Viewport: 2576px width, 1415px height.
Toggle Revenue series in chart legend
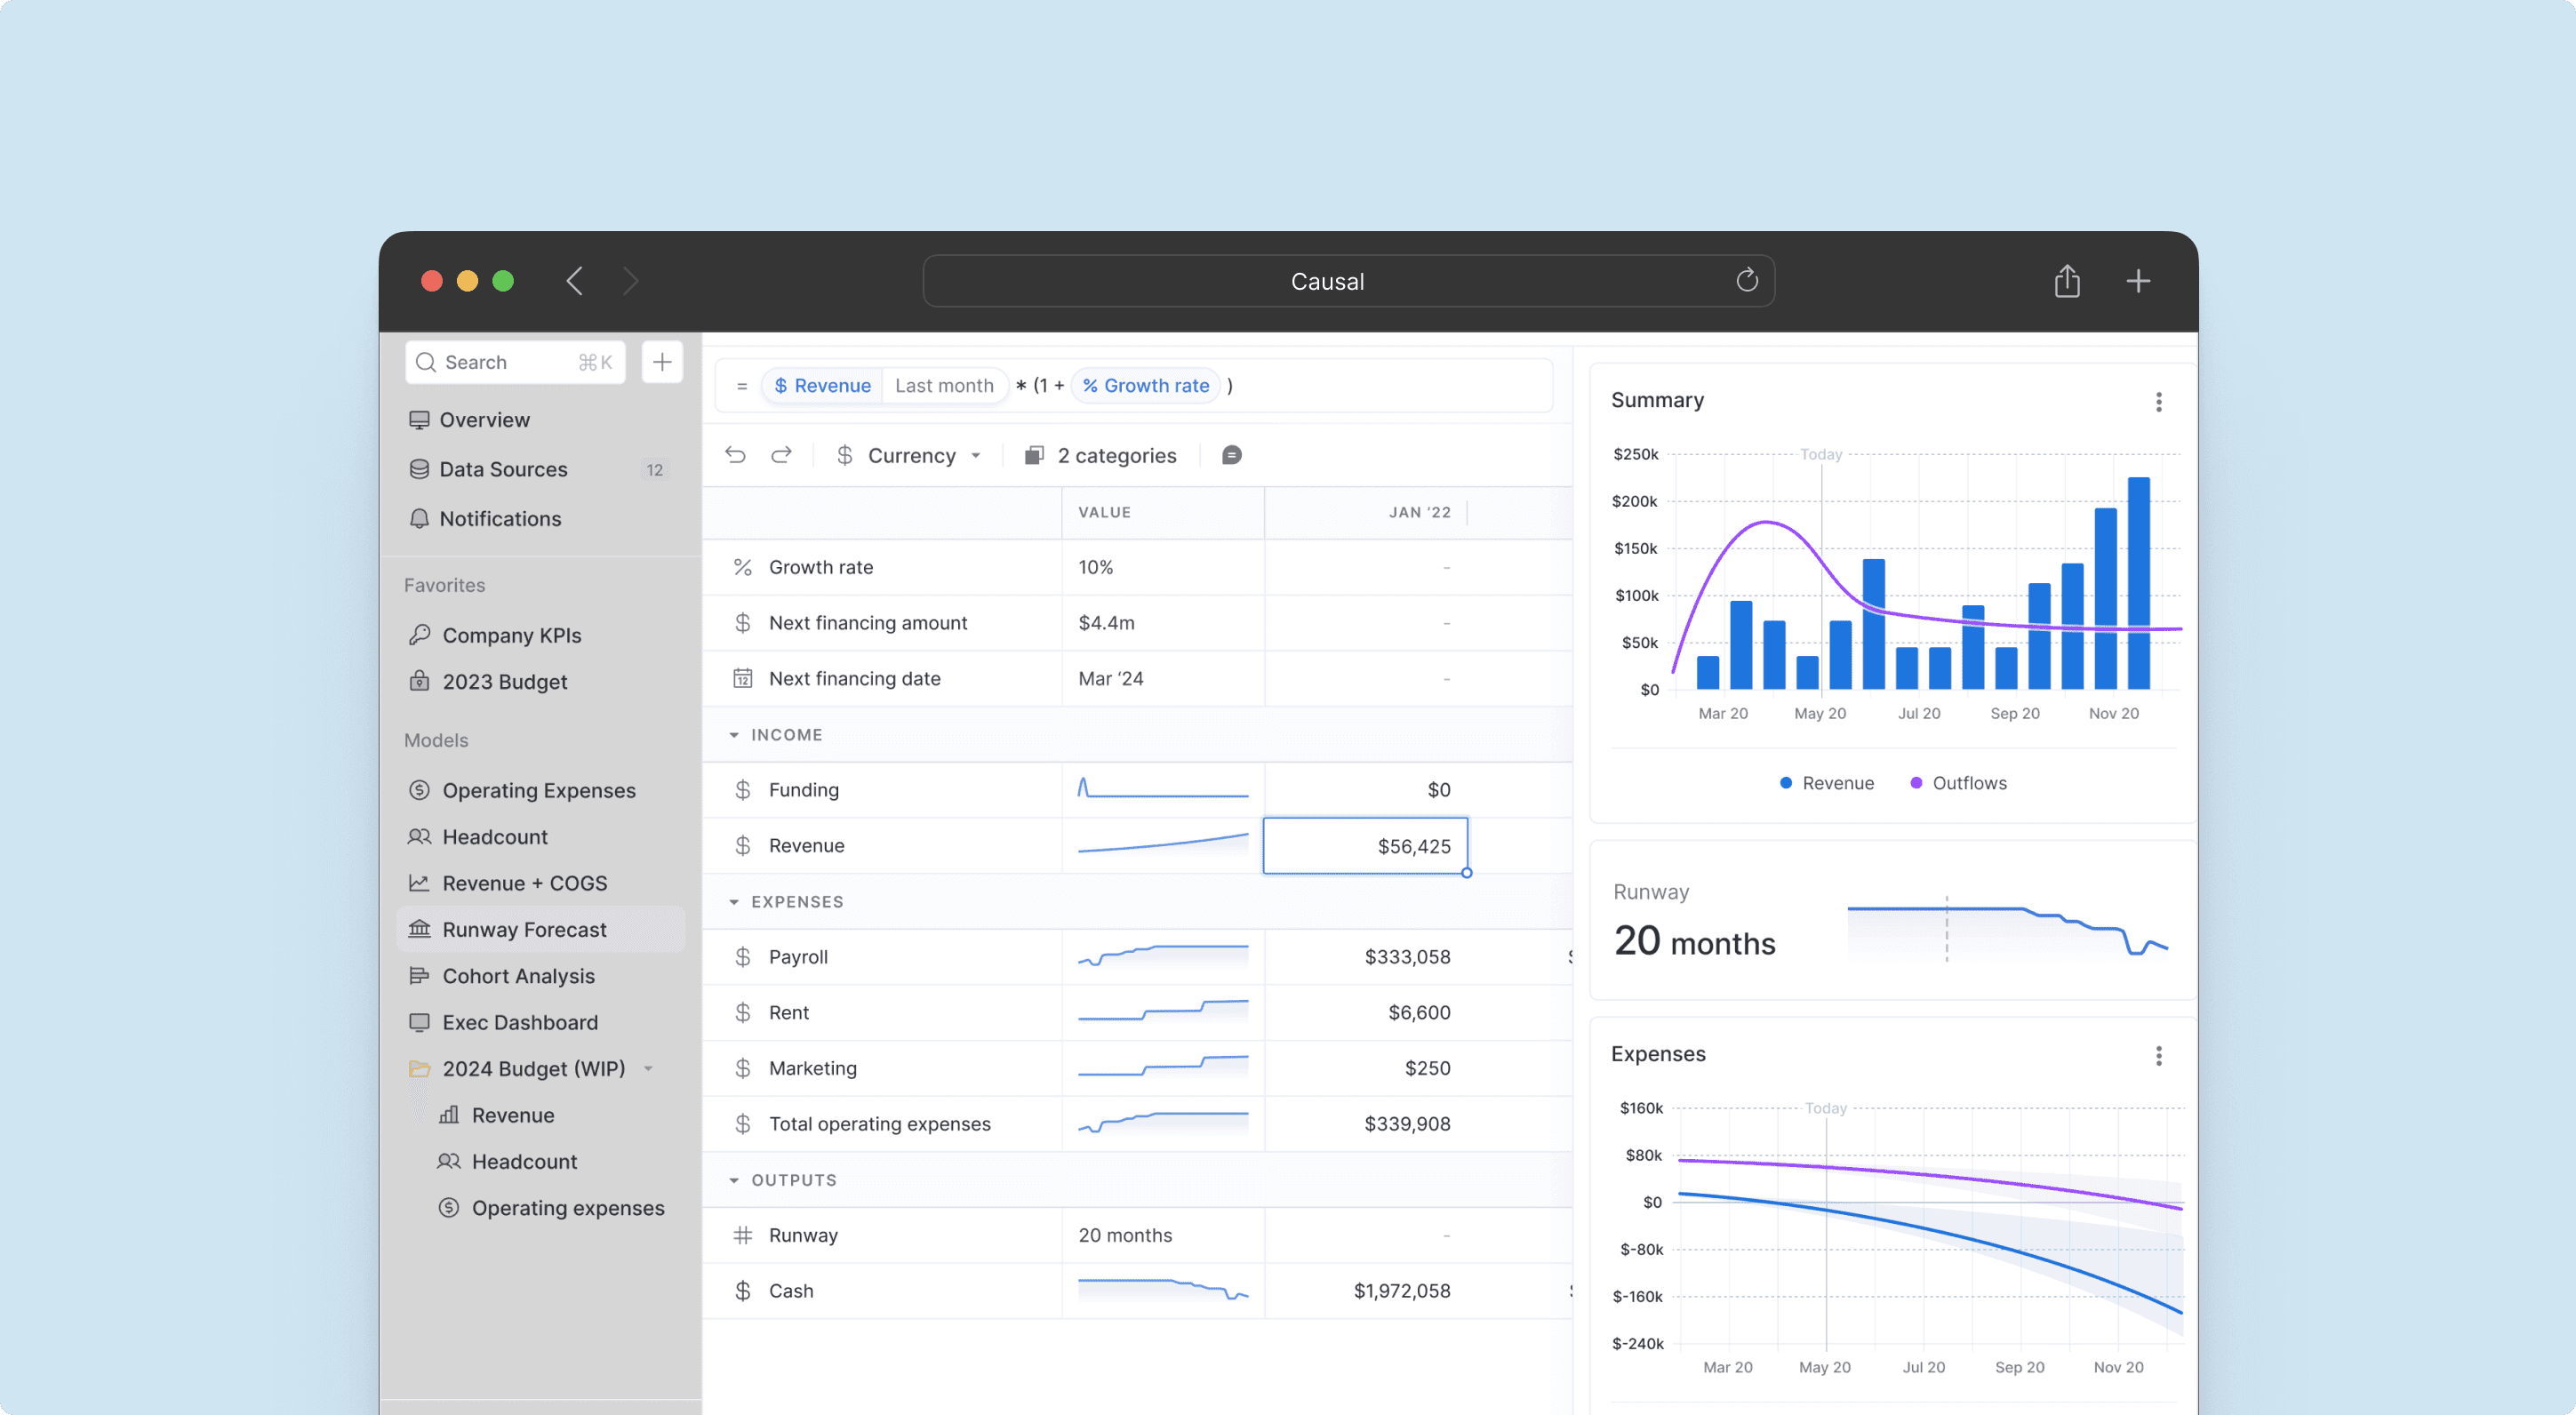coord(1827,783)
